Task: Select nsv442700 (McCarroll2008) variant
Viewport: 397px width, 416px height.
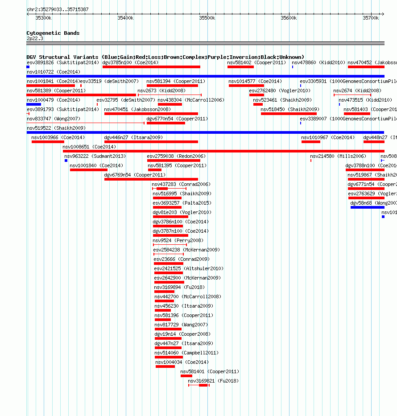Action: (x=188, y=297)
